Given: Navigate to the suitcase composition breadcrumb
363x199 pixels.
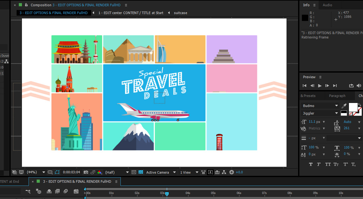Looking at the screenshot, I should (x=181, y=13).
